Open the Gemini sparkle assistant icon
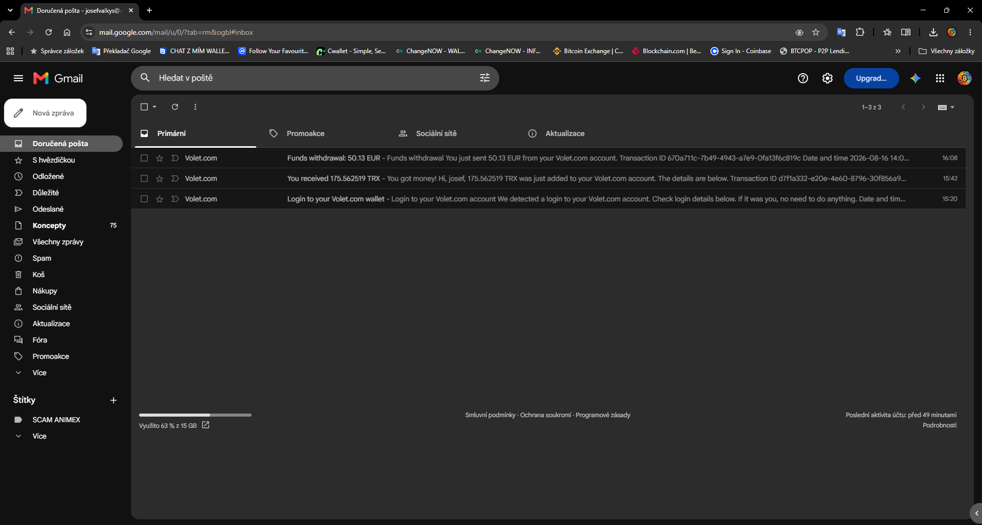 click(915, 78)
